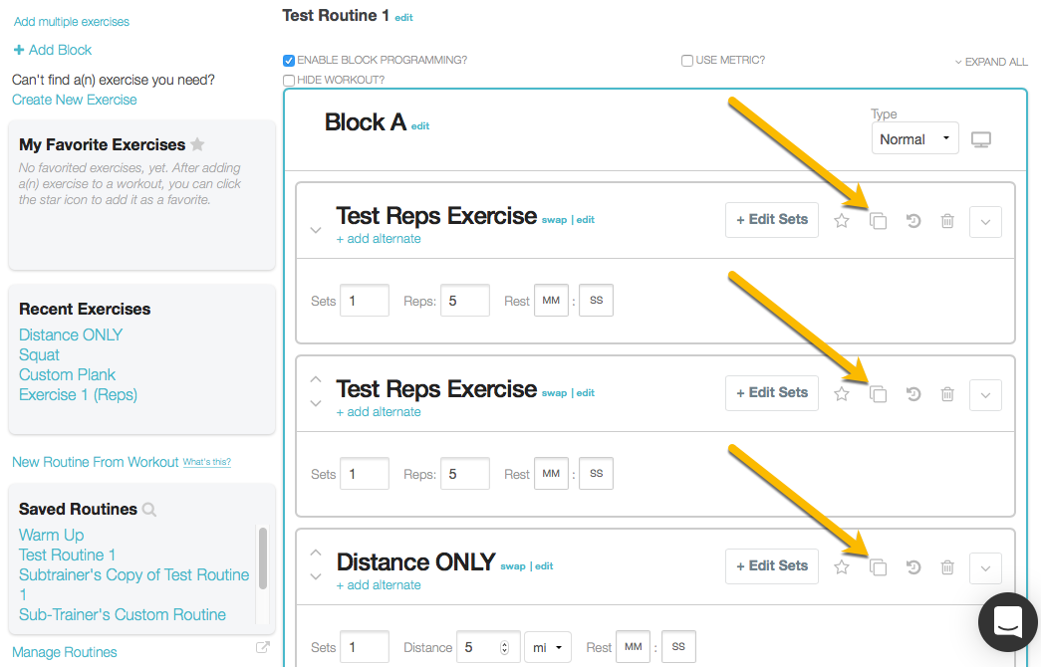Tick the Hide Workout checkbox
This screenshot has height=667, width=1041.
[x=289, y=81]
